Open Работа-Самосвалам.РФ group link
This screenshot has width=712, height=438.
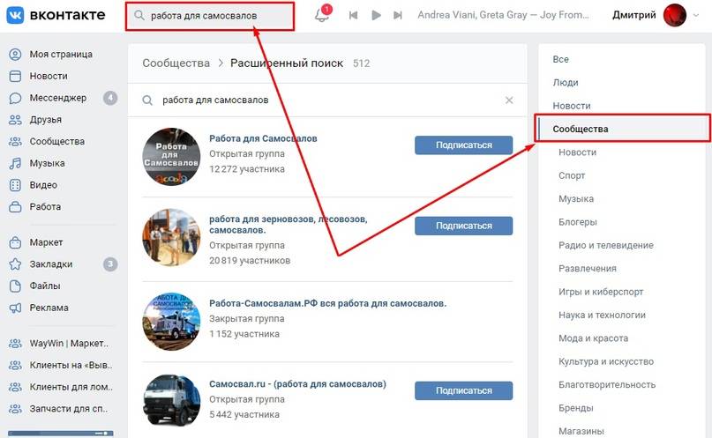point(328,303)
